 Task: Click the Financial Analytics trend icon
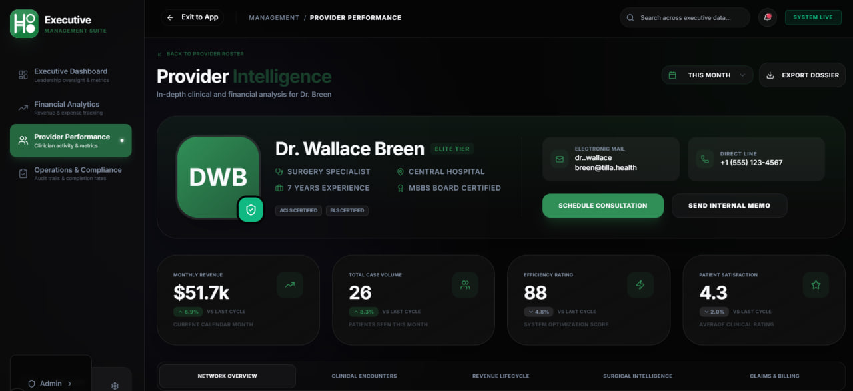point(23,108)
